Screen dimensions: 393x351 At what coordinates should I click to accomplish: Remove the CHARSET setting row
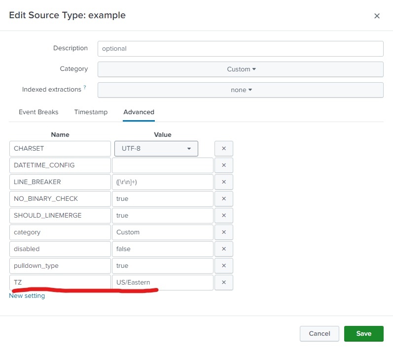click(x=223, y=149)
